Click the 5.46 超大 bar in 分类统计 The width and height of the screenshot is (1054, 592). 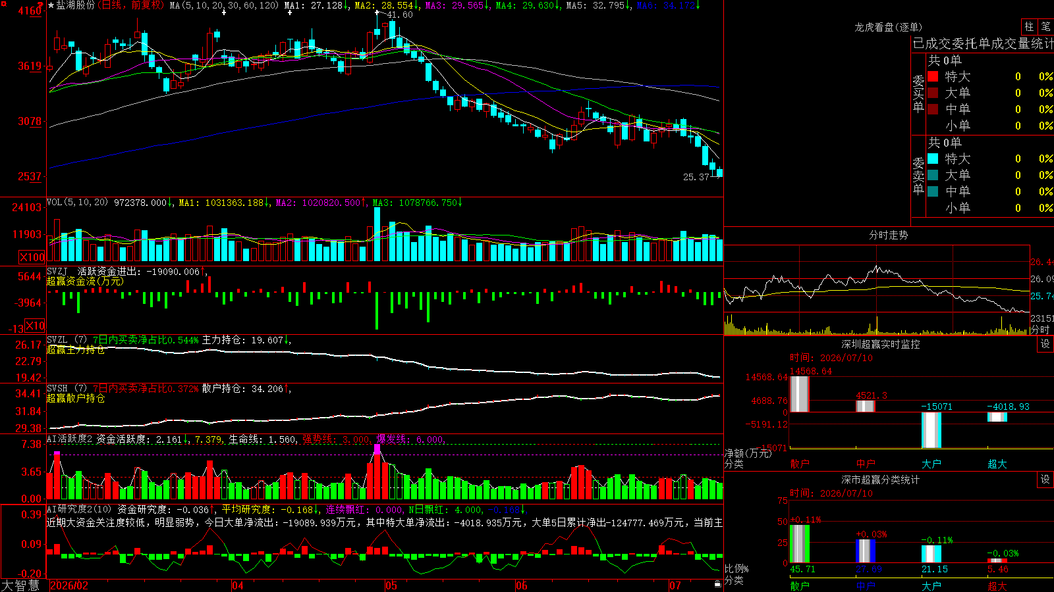click(997, 560)
